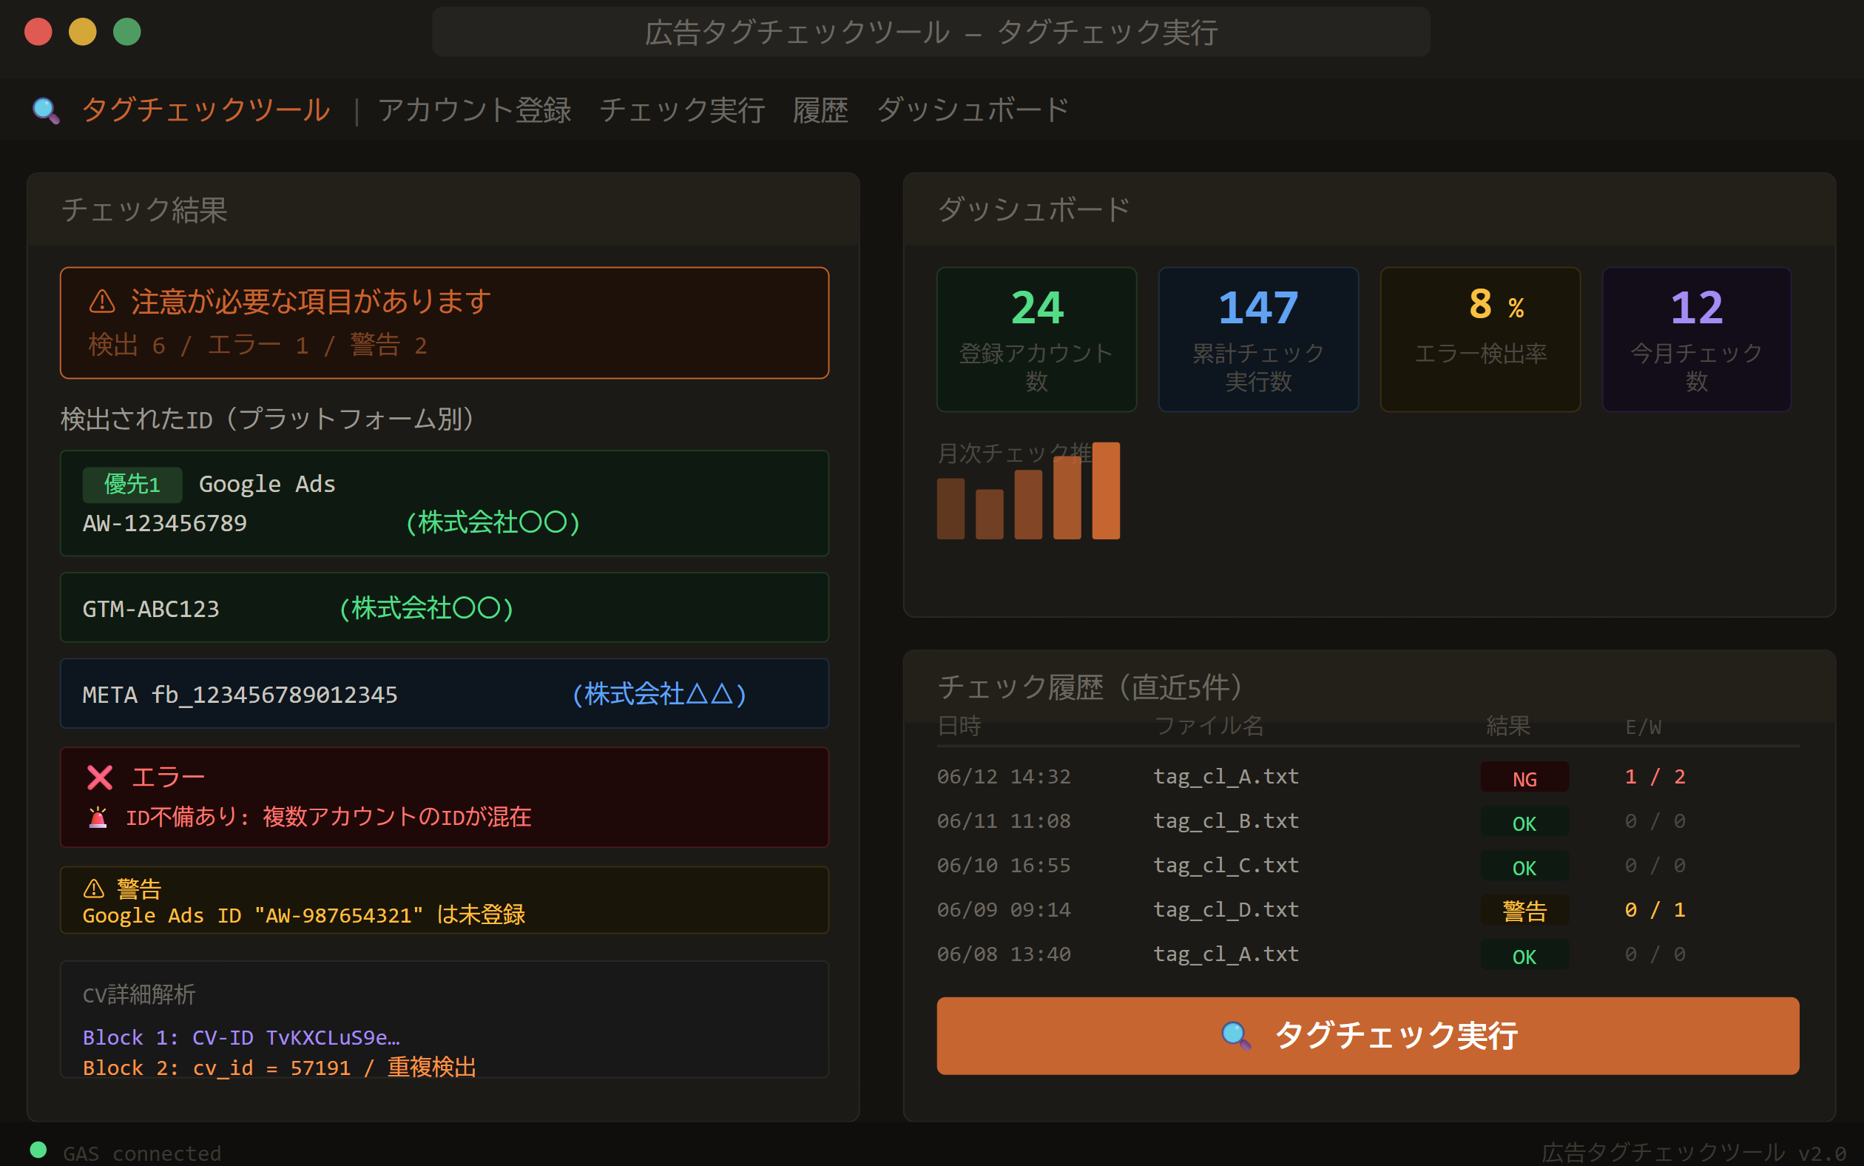Click the 06/11 11:08 timestamp

[1004, 820]
